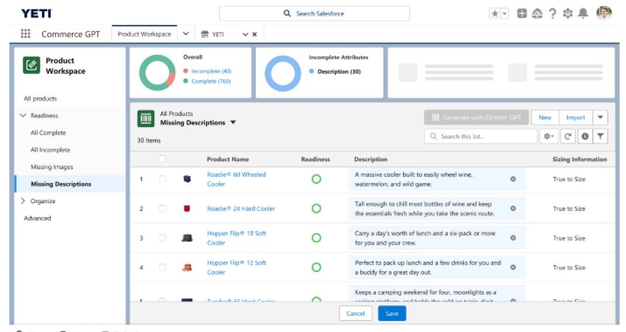Screen dimensions: 626x332
Task: Click the global add plus icon
Action: click(522, 13)
